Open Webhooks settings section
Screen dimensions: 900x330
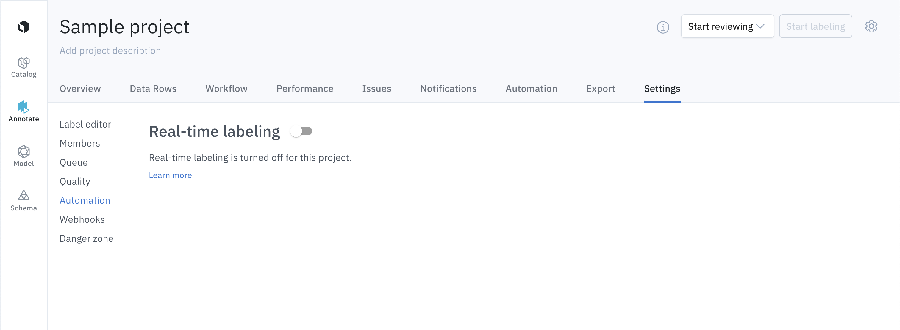pos(82,219)
